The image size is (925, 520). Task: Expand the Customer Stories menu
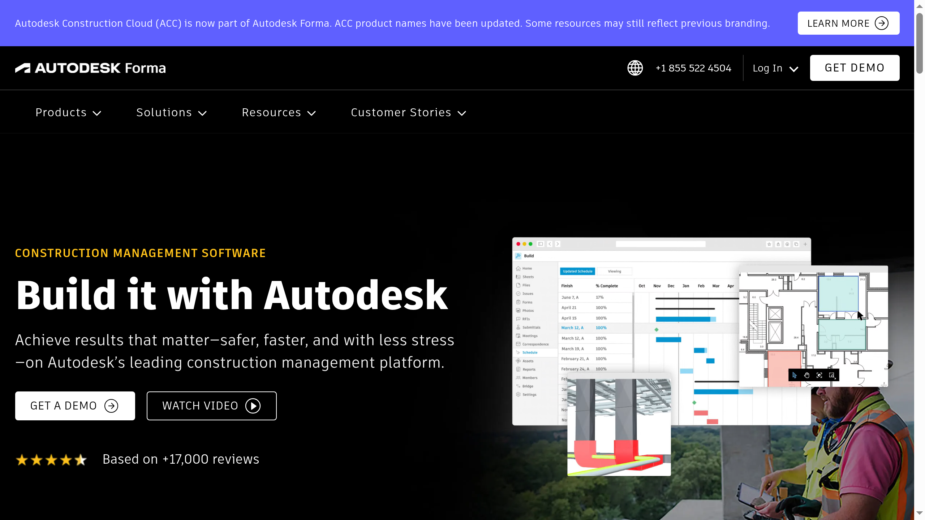[x=409, y=112]
